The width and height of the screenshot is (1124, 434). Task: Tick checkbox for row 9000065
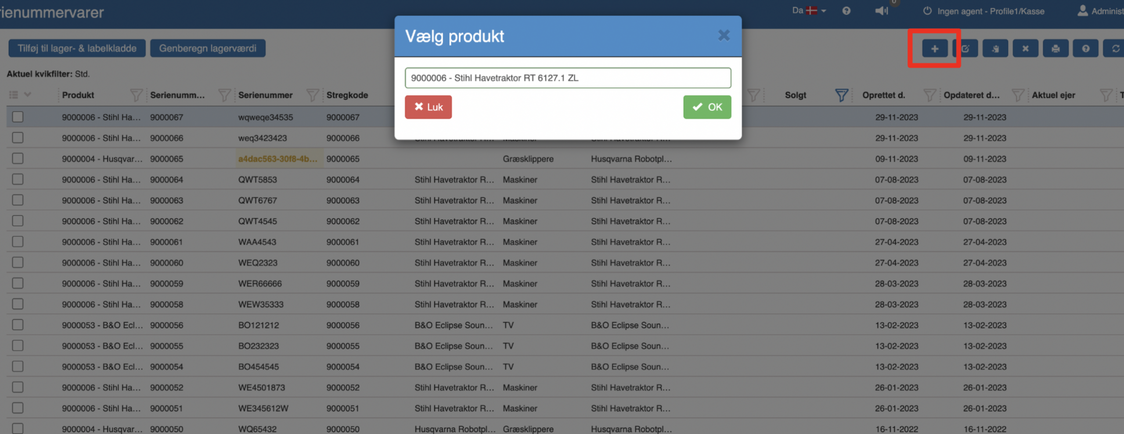[x=18, y=159]
